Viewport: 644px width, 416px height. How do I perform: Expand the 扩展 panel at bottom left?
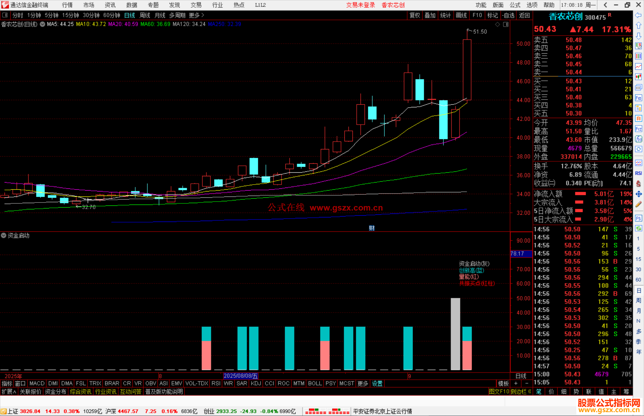coord(9,392)
